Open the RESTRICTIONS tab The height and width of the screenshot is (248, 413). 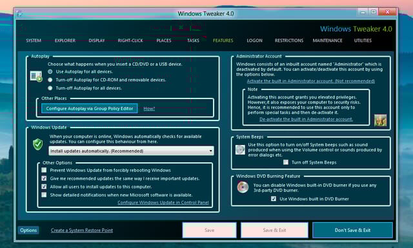289,41
